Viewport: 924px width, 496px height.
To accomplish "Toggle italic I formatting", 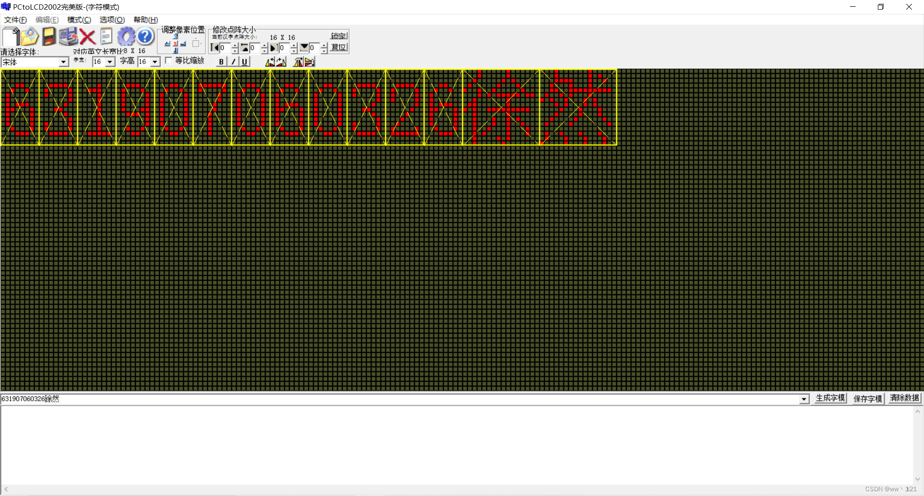I will [233, 62].
